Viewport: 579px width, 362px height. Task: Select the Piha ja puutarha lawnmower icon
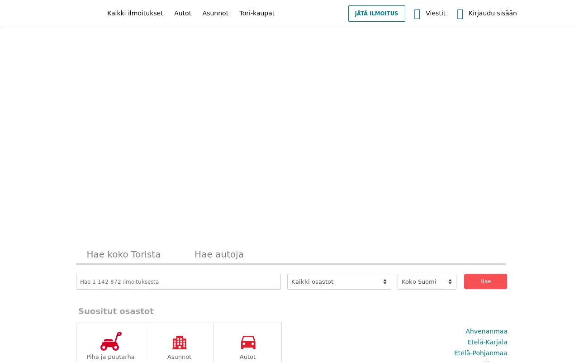pos(111,342)
